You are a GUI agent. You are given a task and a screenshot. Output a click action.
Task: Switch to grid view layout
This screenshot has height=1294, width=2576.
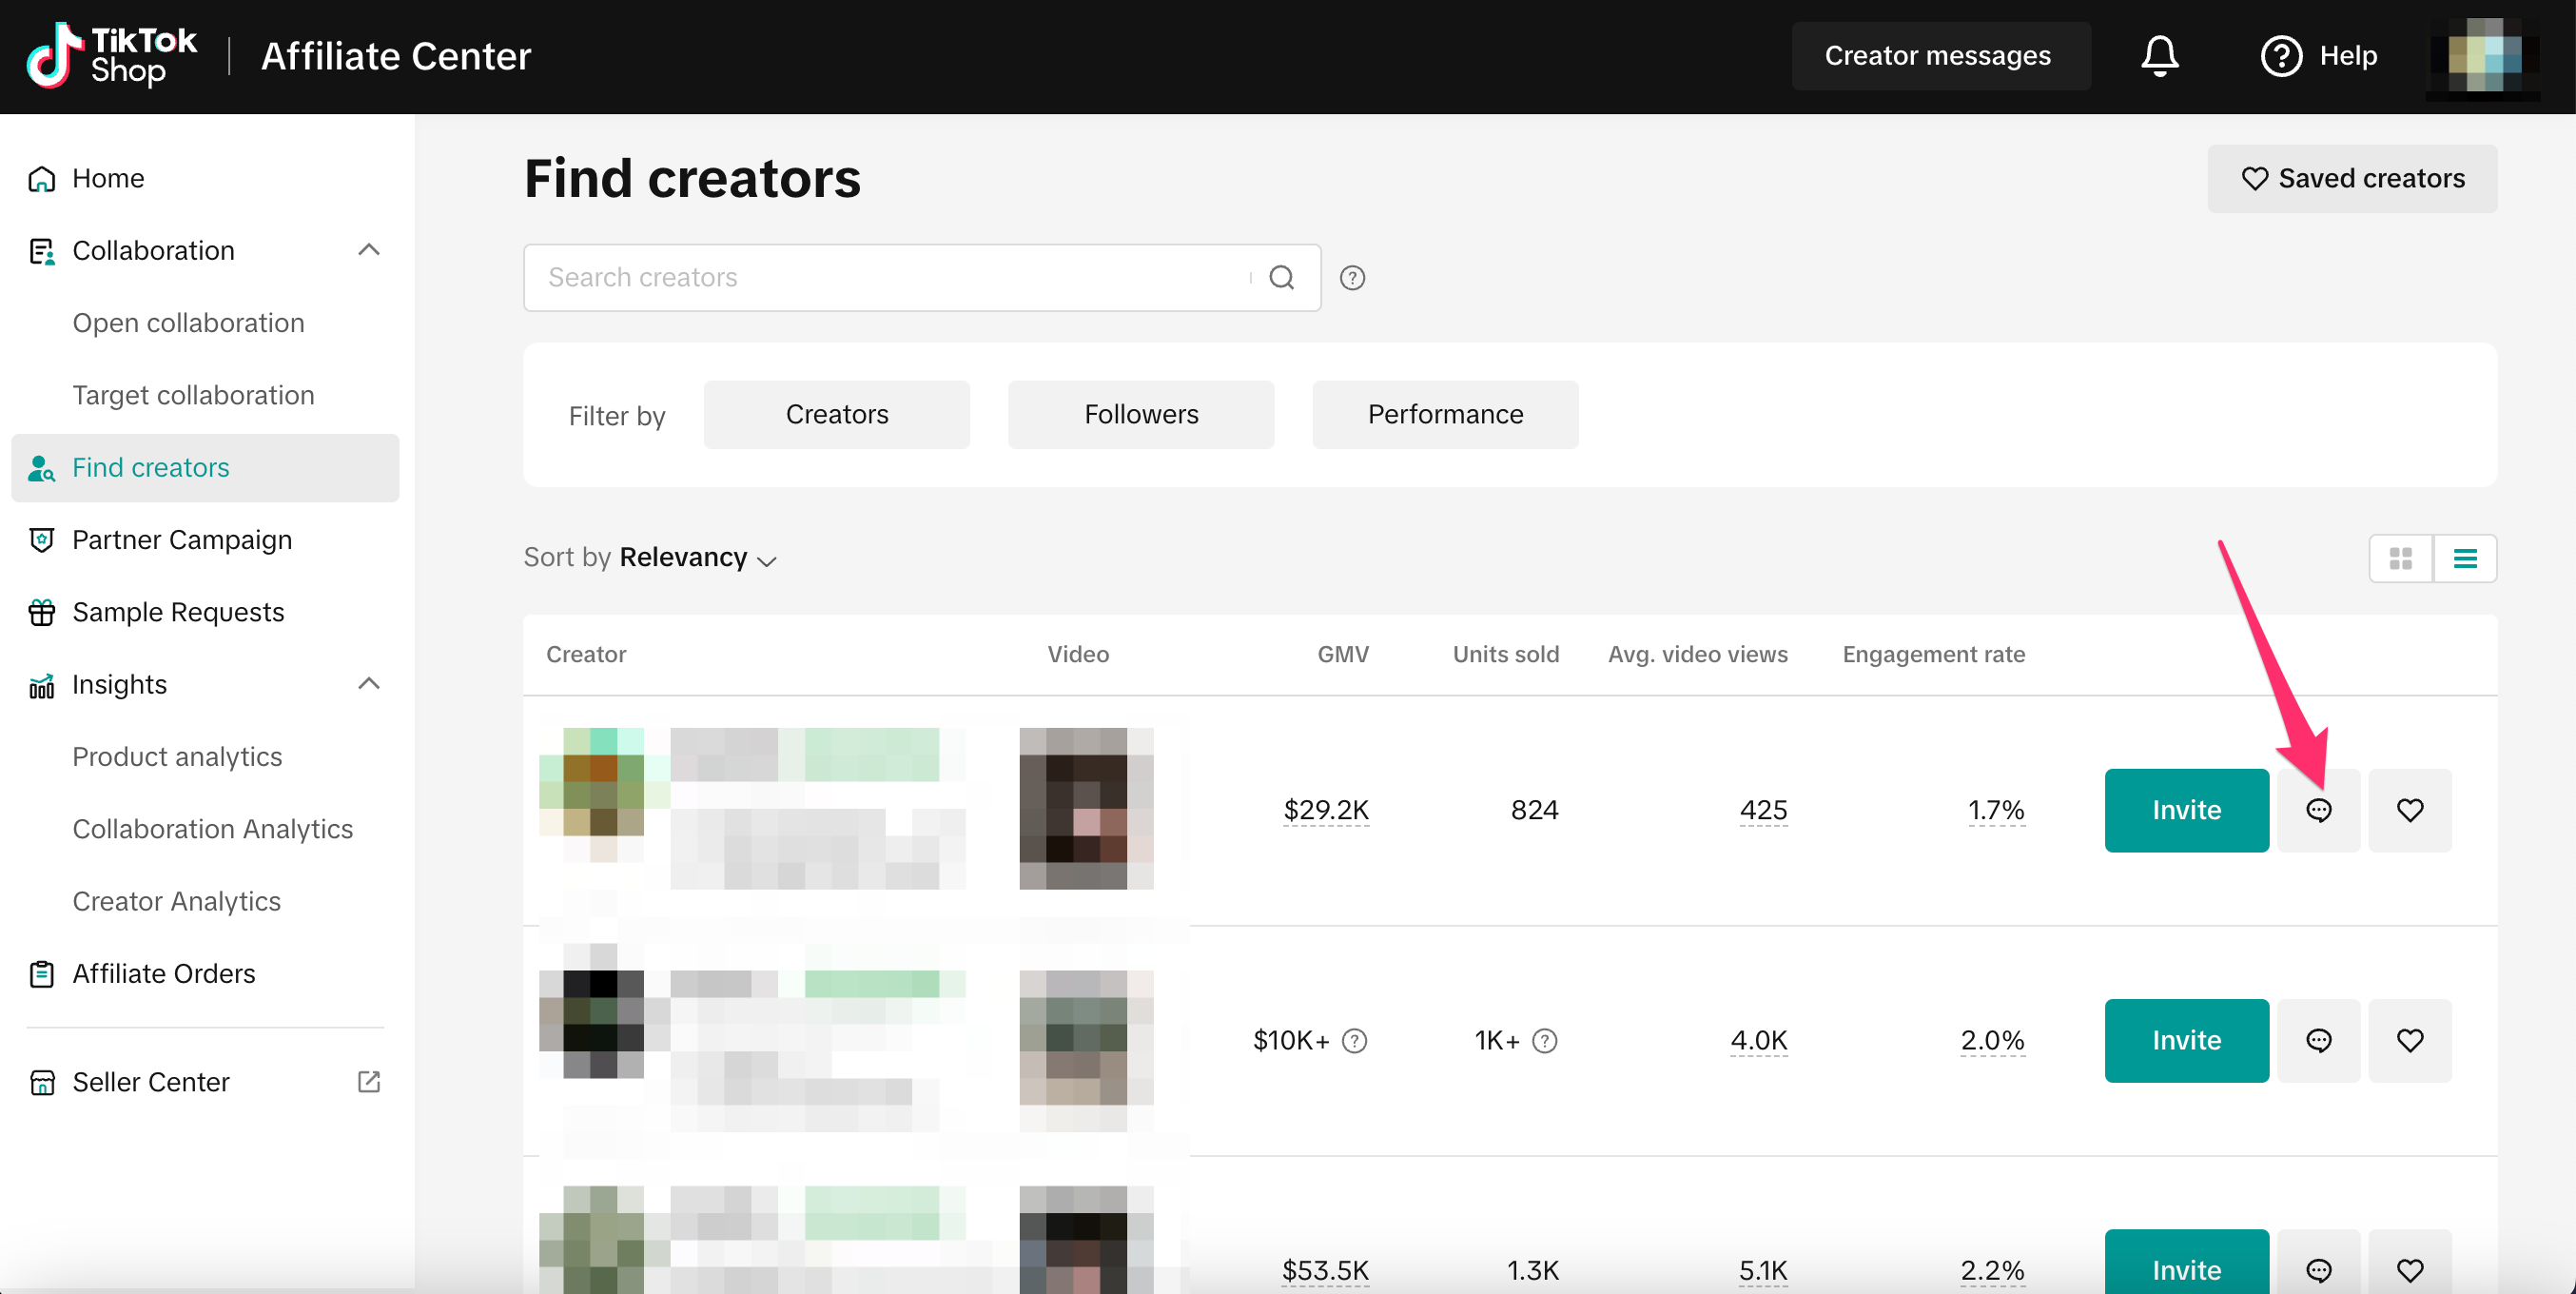(x=2400, y=558)
